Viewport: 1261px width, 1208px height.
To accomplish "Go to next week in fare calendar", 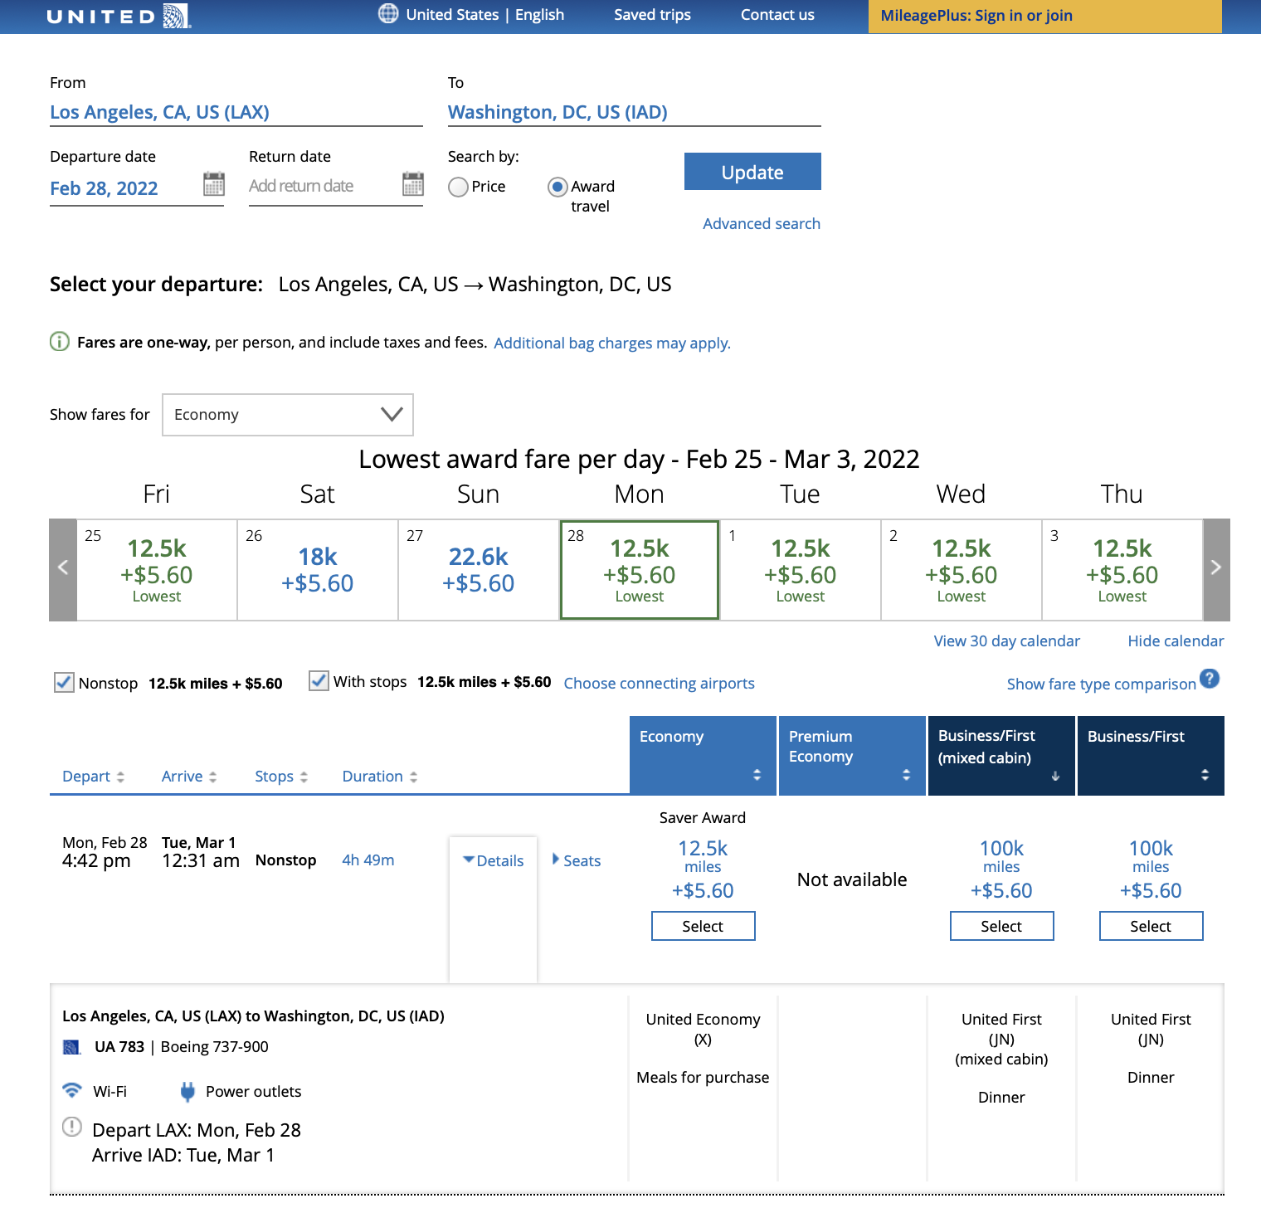I will click(x=1216, y=569).
